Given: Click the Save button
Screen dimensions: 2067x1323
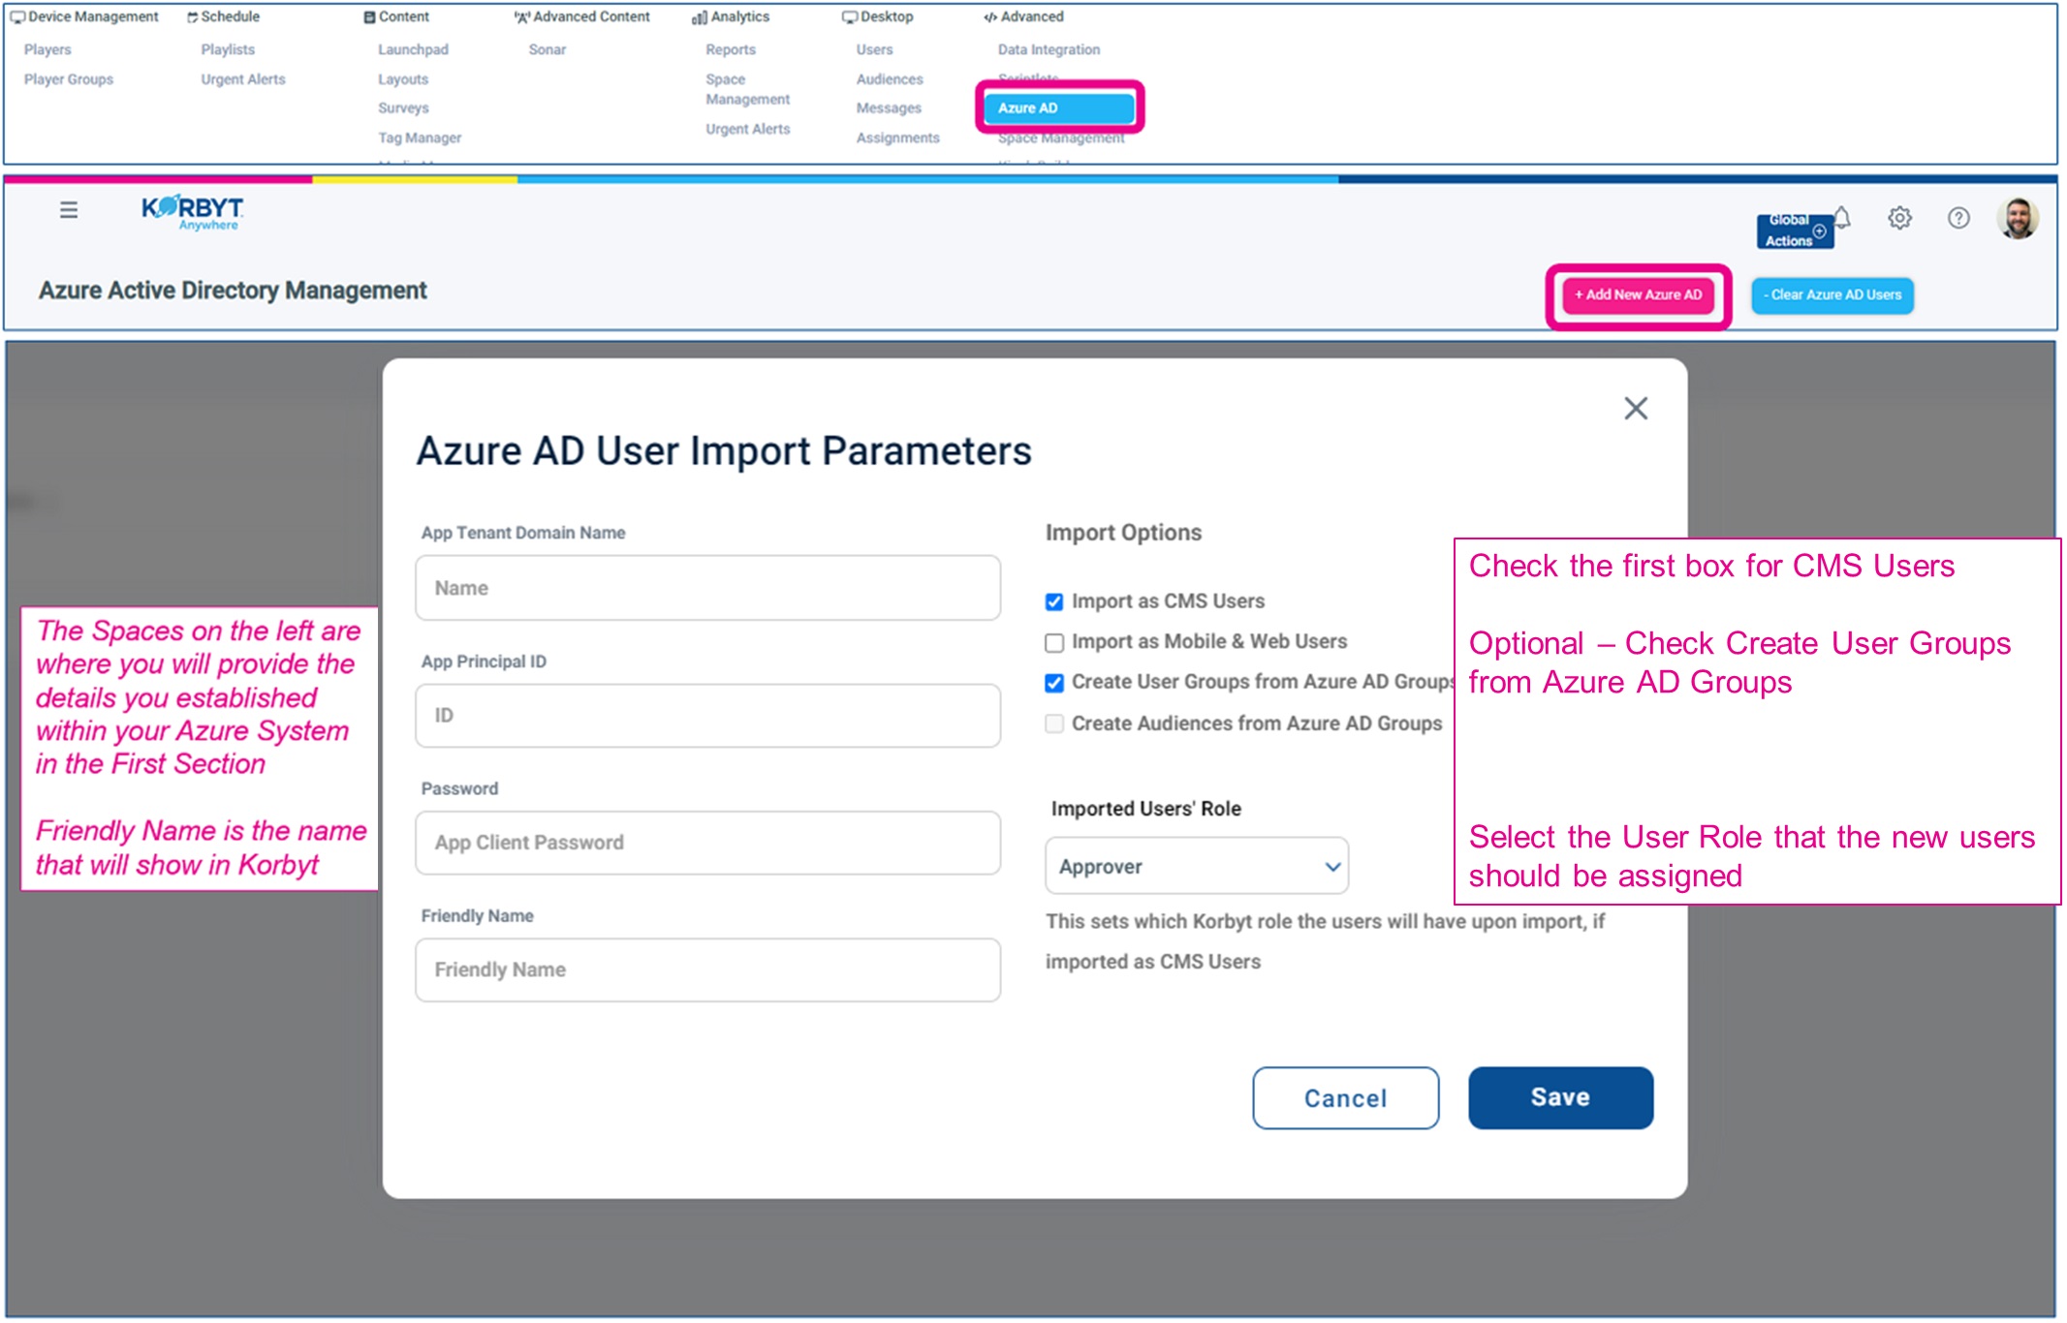Looking at the screenshot, I should [x=1560, y=1097].
